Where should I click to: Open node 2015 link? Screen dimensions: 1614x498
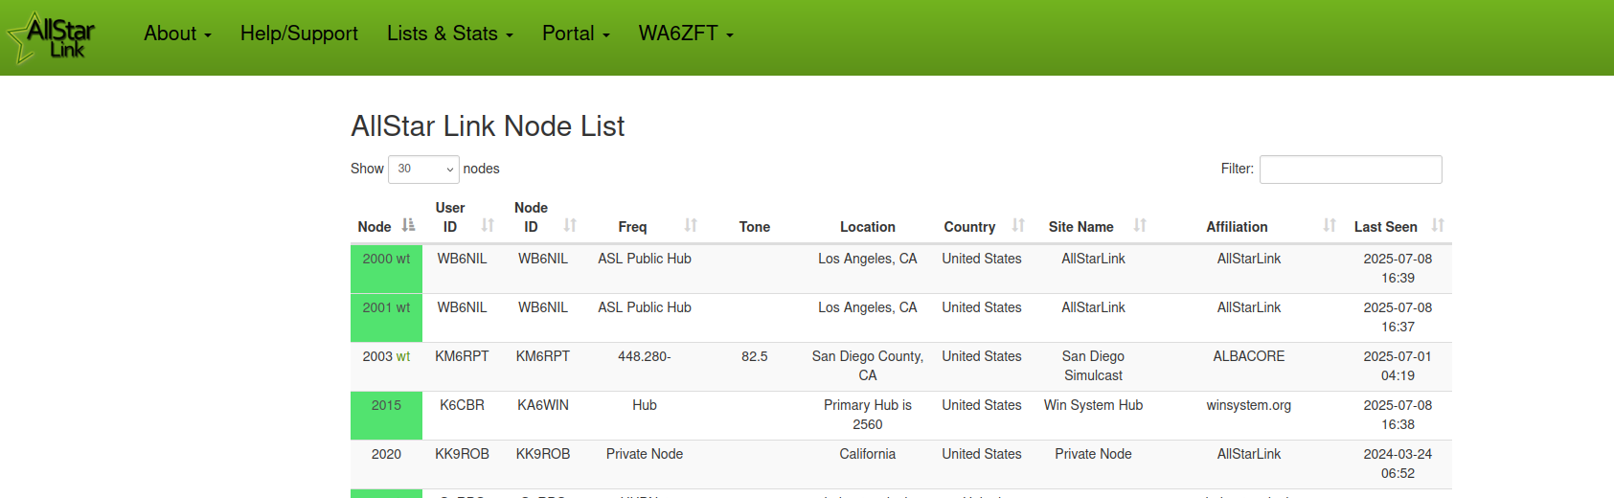tap(386, 405)
